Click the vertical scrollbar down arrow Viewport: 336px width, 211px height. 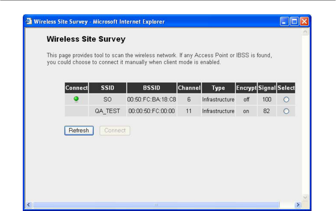305,197
